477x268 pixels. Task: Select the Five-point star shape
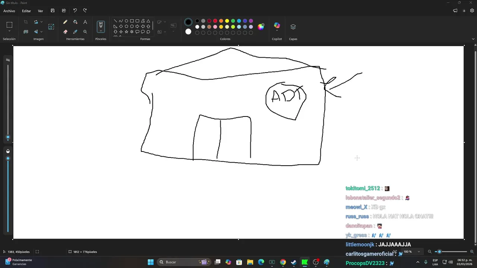click(x=126, y=32)
